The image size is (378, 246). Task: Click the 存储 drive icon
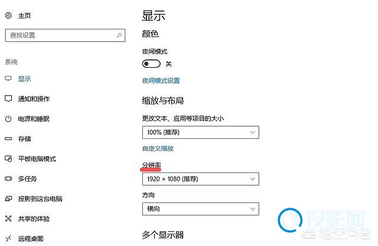point(8,139)
